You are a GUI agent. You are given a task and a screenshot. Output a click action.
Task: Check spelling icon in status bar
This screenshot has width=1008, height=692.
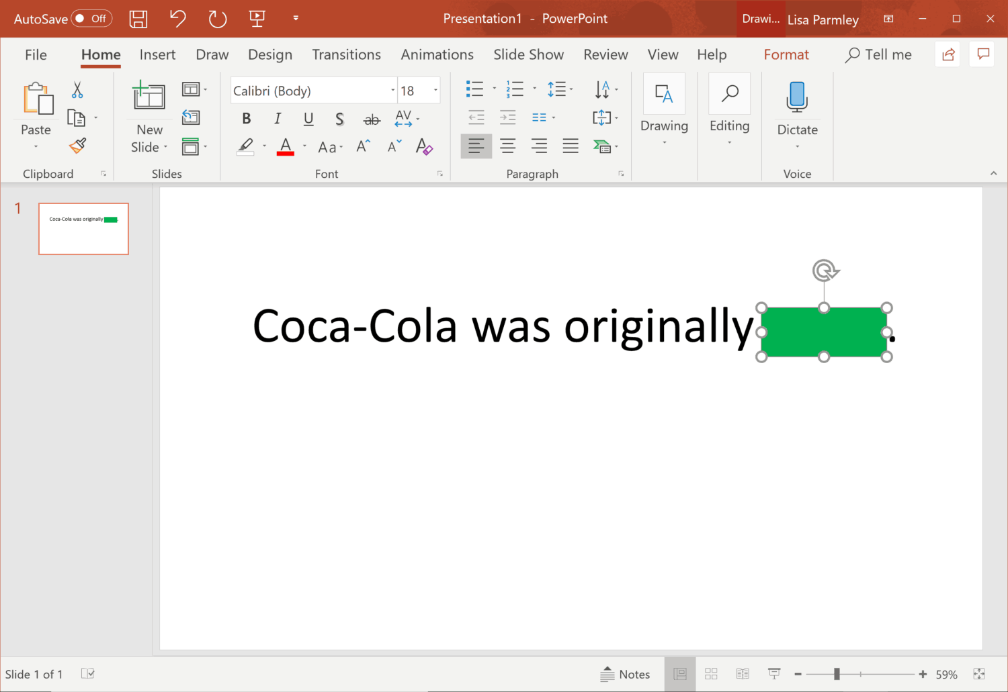pyautogui.click(x=88, y=673)
